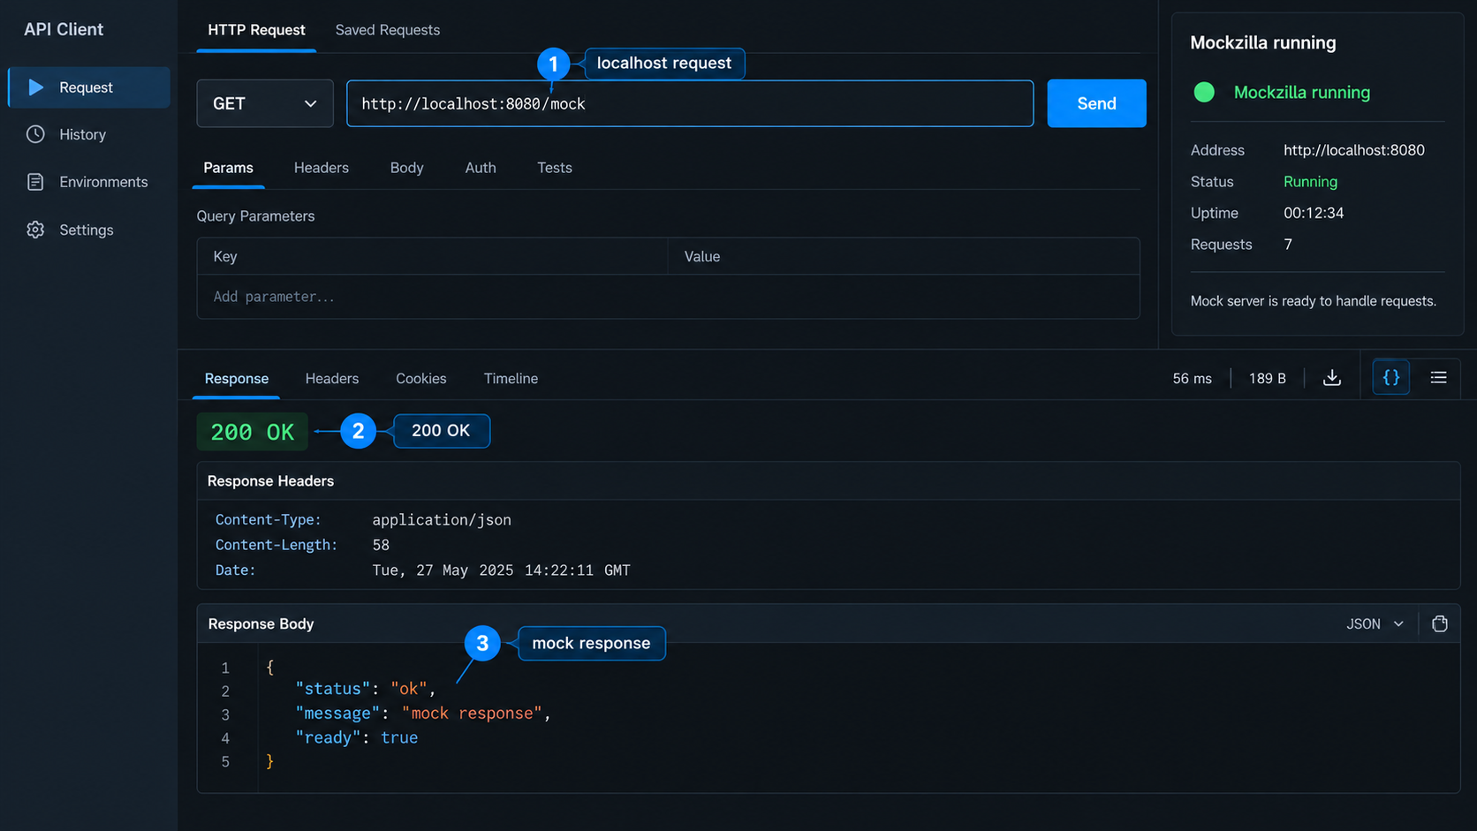1477x831 pixels.
Task: Click the History clock icon
Action: (x=35, y=134)
